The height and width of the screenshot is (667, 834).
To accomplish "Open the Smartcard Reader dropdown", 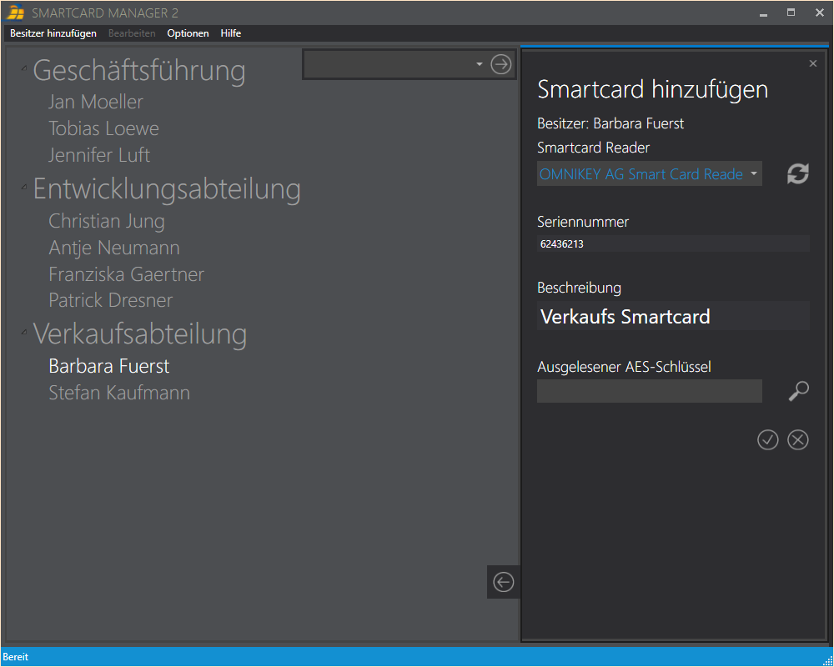I will point(753,174).
